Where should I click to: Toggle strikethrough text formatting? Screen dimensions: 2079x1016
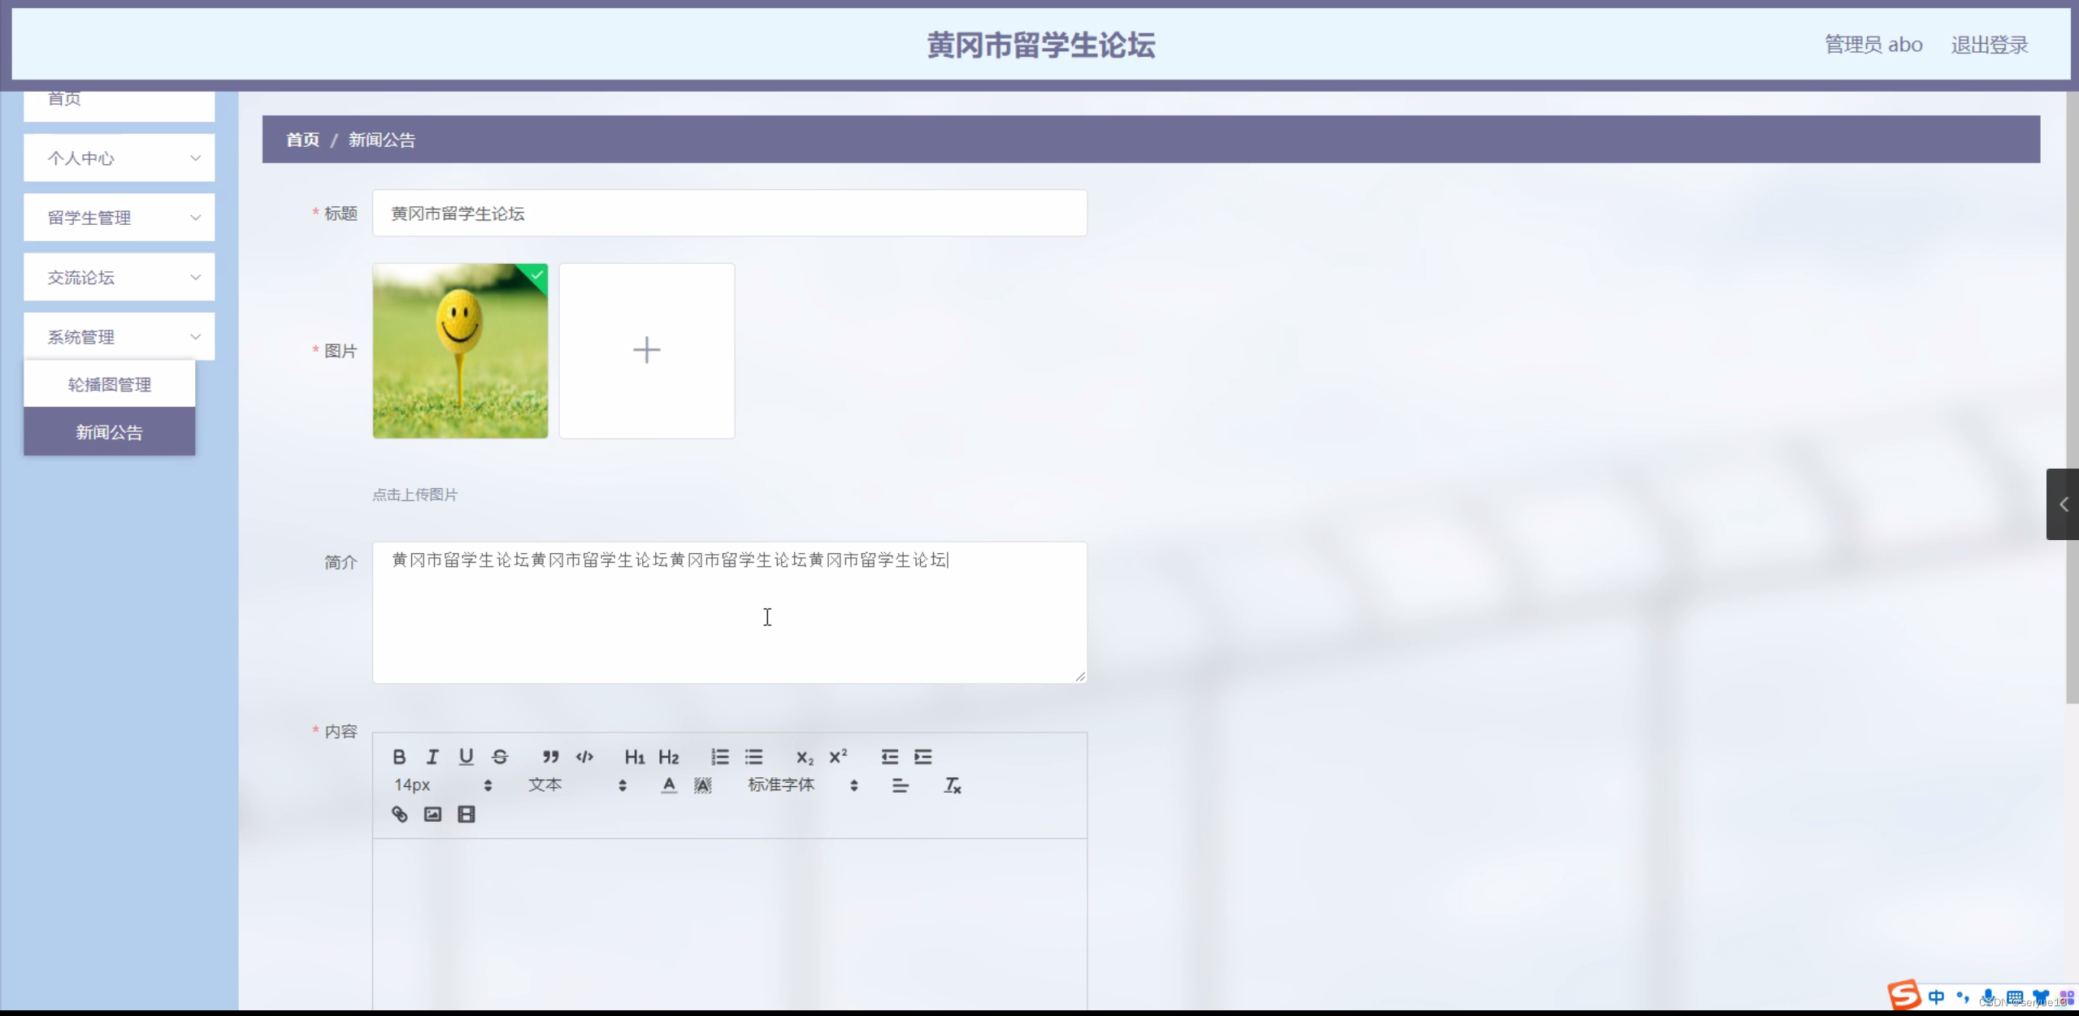500,757
